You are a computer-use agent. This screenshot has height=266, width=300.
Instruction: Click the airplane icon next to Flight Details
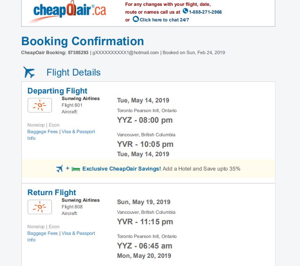[x=29, y=72]
